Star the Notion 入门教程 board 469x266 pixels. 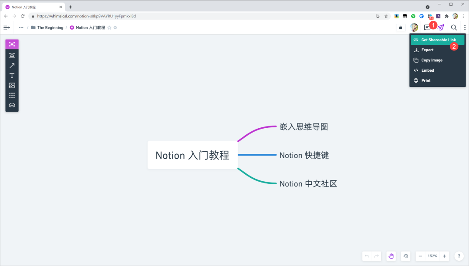click(x=109, y=27)
